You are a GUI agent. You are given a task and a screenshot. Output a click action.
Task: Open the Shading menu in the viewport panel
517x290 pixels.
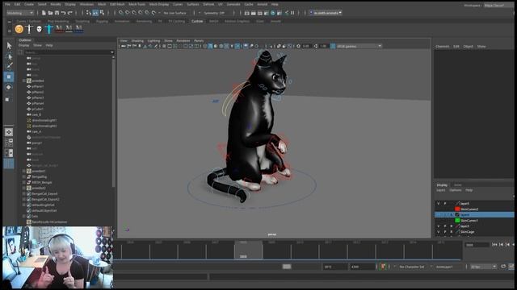click(137, 41)
